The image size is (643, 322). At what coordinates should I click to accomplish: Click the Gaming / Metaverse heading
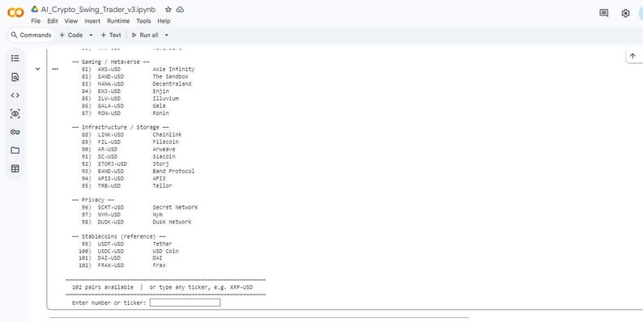[x=111, y=61]
